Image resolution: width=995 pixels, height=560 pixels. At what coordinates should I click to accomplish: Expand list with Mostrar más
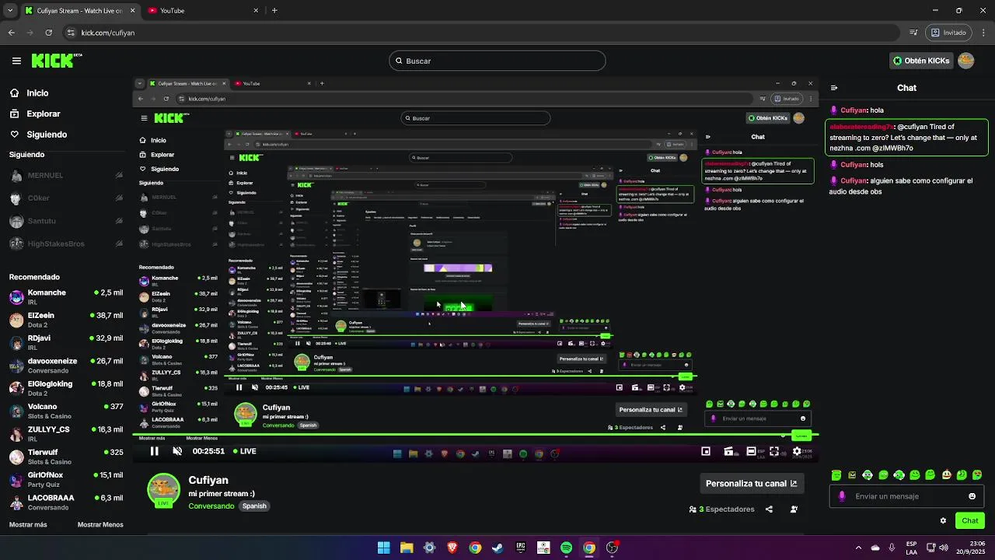point(28,525)
